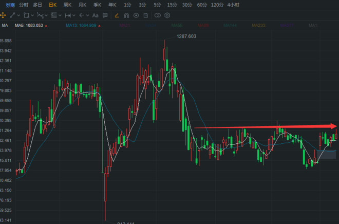Toggle the dimmed MA55 indicator
Screen dimensions: 339x224
click(177, 26)
